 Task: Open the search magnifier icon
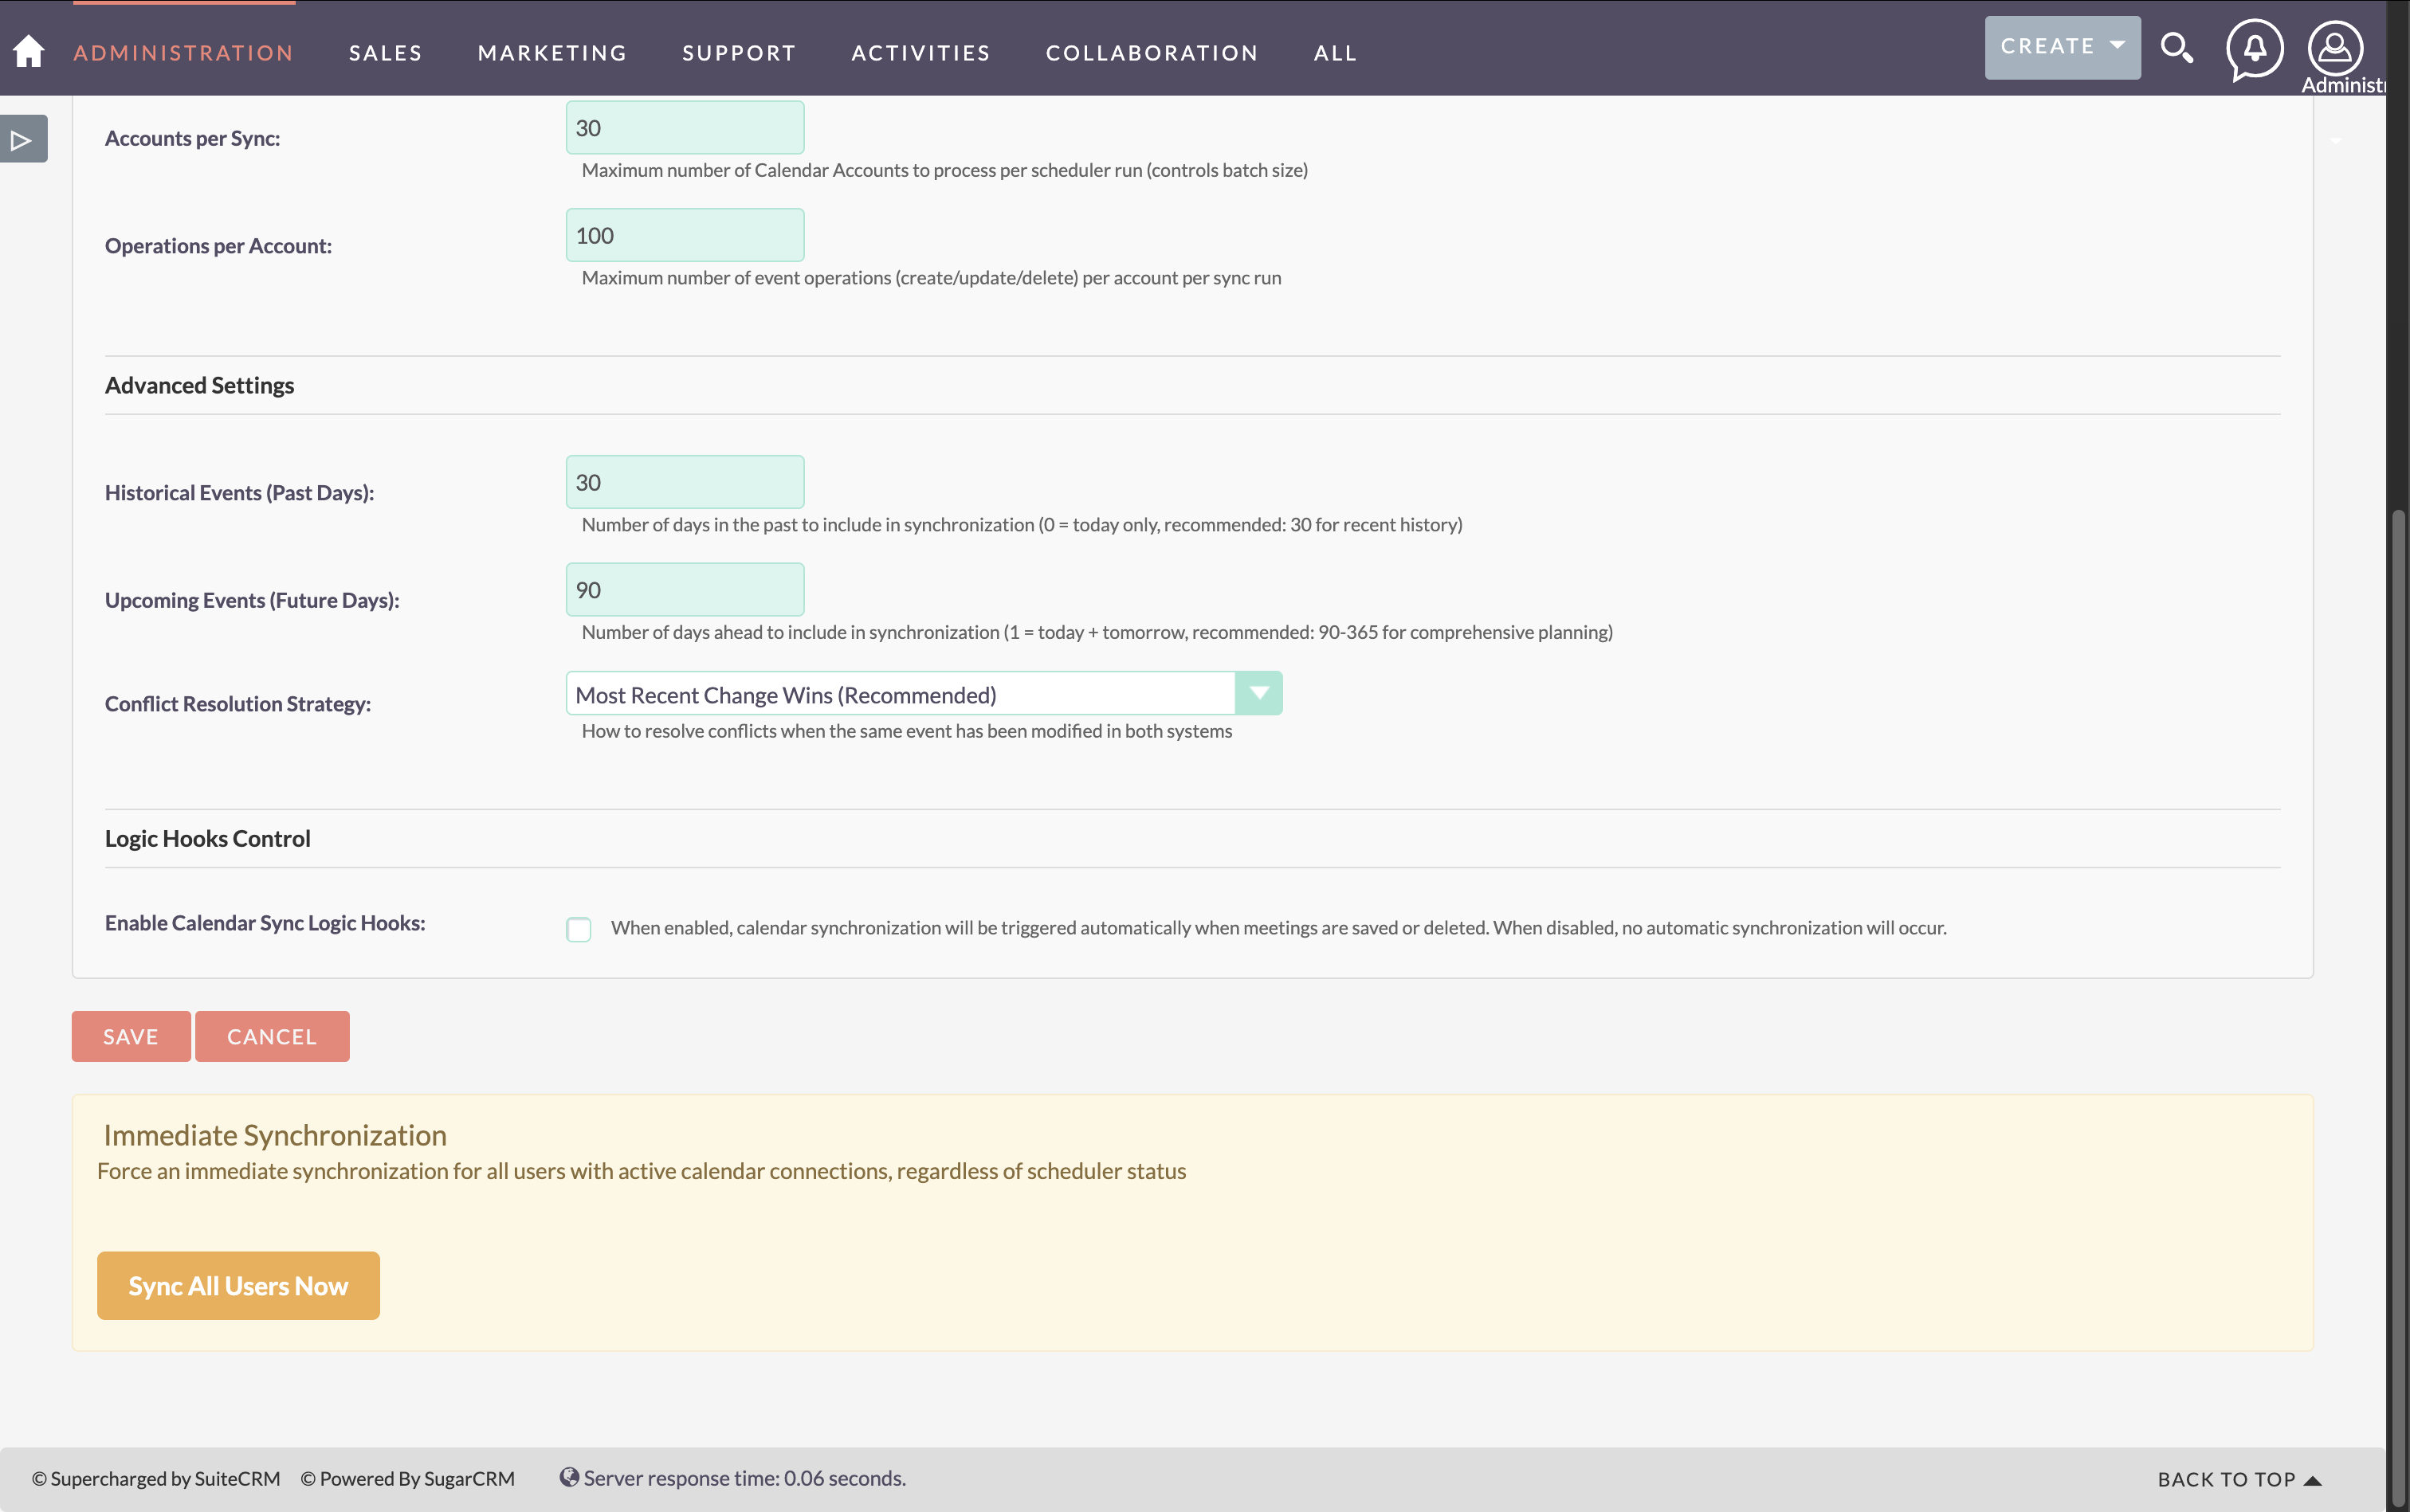coord(2178,47)
